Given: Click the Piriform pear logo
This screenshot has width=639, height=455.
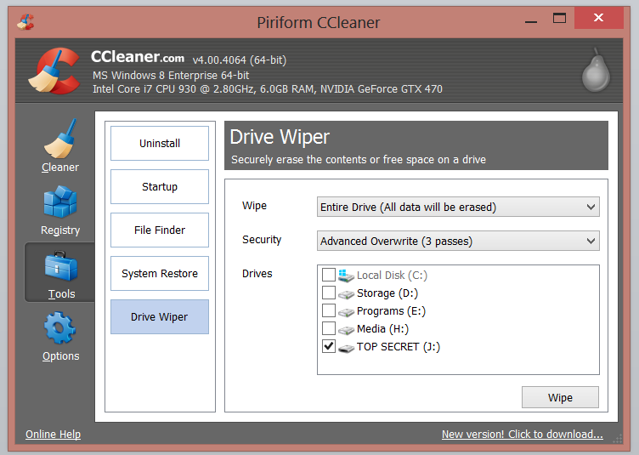Looking at the screenshot, I should click(596, 70).
